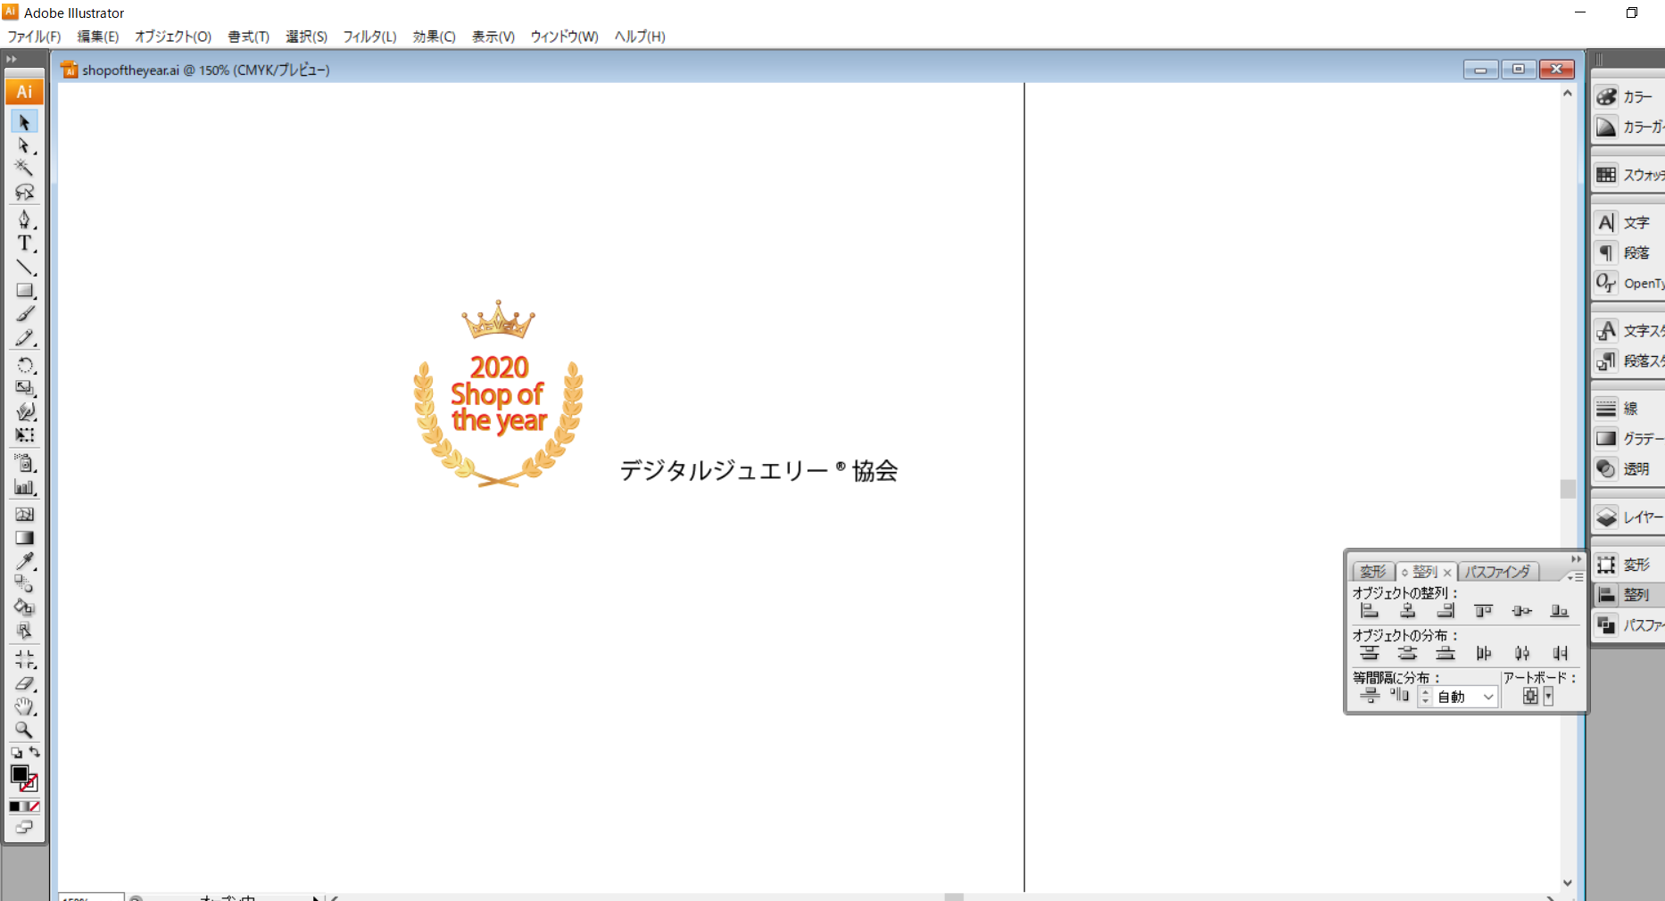Distribute objects by left edges

tap(1484, 653)
